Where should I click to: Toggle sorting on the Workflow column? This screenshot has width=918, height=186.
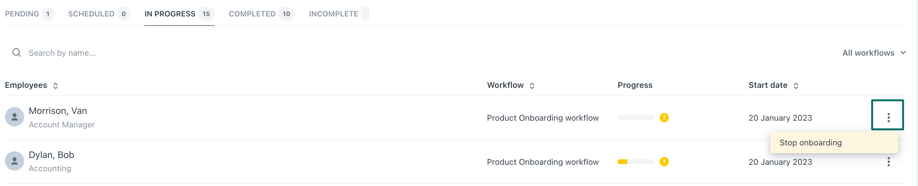click(x=532, y=86)
